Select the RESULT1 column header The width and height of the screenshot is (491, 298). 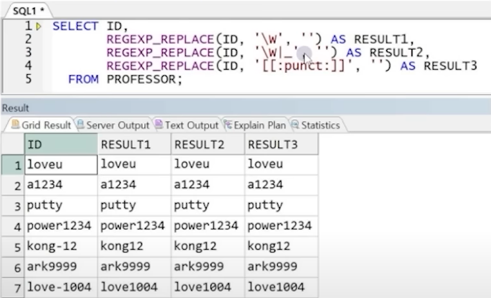134,144
